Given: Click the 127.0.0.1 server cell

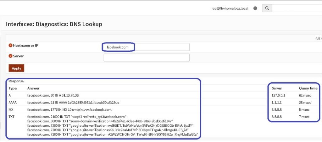Looking at the screenshot, I should tap(279, 95).
